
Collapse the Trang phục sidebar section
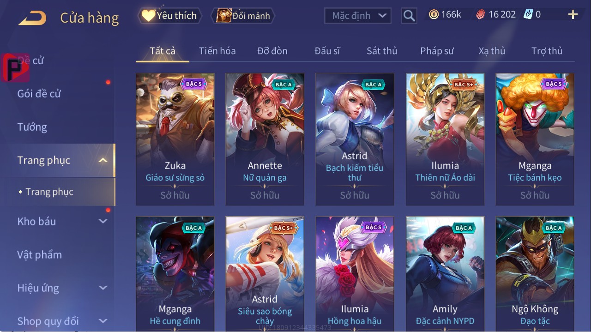(x=103, y=160)
